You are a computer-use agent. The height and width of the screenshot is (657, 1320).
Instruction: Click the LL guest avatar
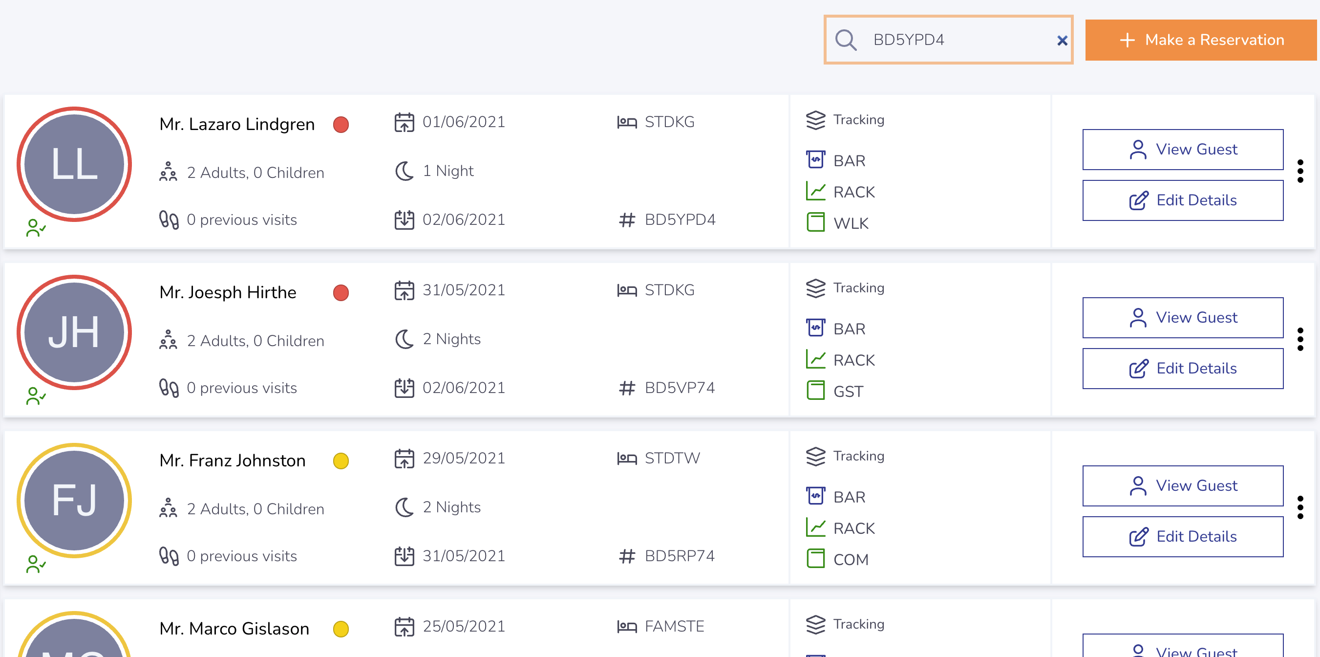pyautogui.click(x=74, y=164)
